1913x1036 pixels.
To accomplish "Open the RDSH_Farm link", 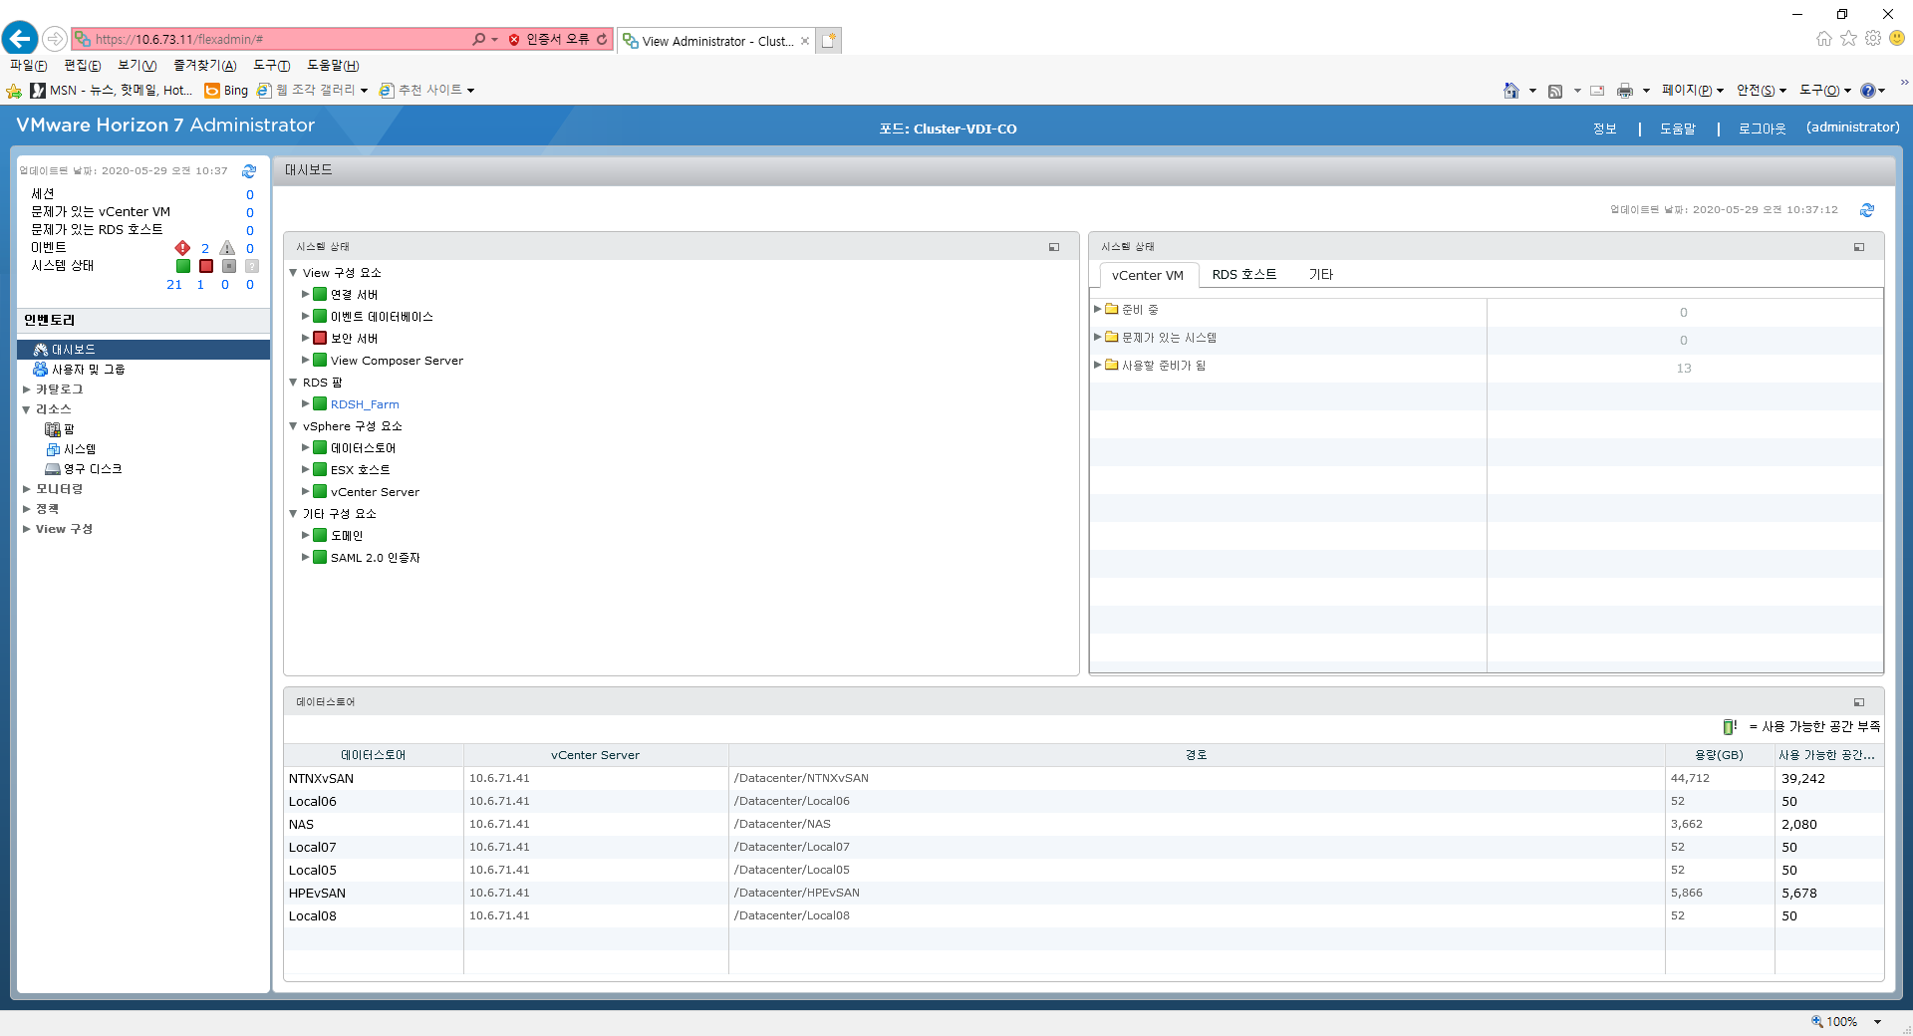I will click(x=365, y=404).
